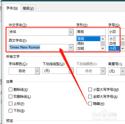Switch to the 字体(N) tab

tap(12, 8)
